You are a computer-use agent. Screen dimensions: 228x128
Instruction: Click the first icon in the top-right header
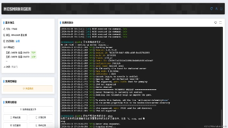click(x=211, y=9)
